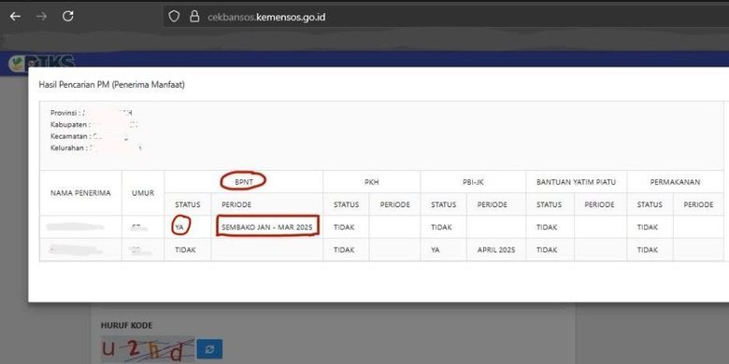Click the BPNT column header

click(x=244, y=182)
